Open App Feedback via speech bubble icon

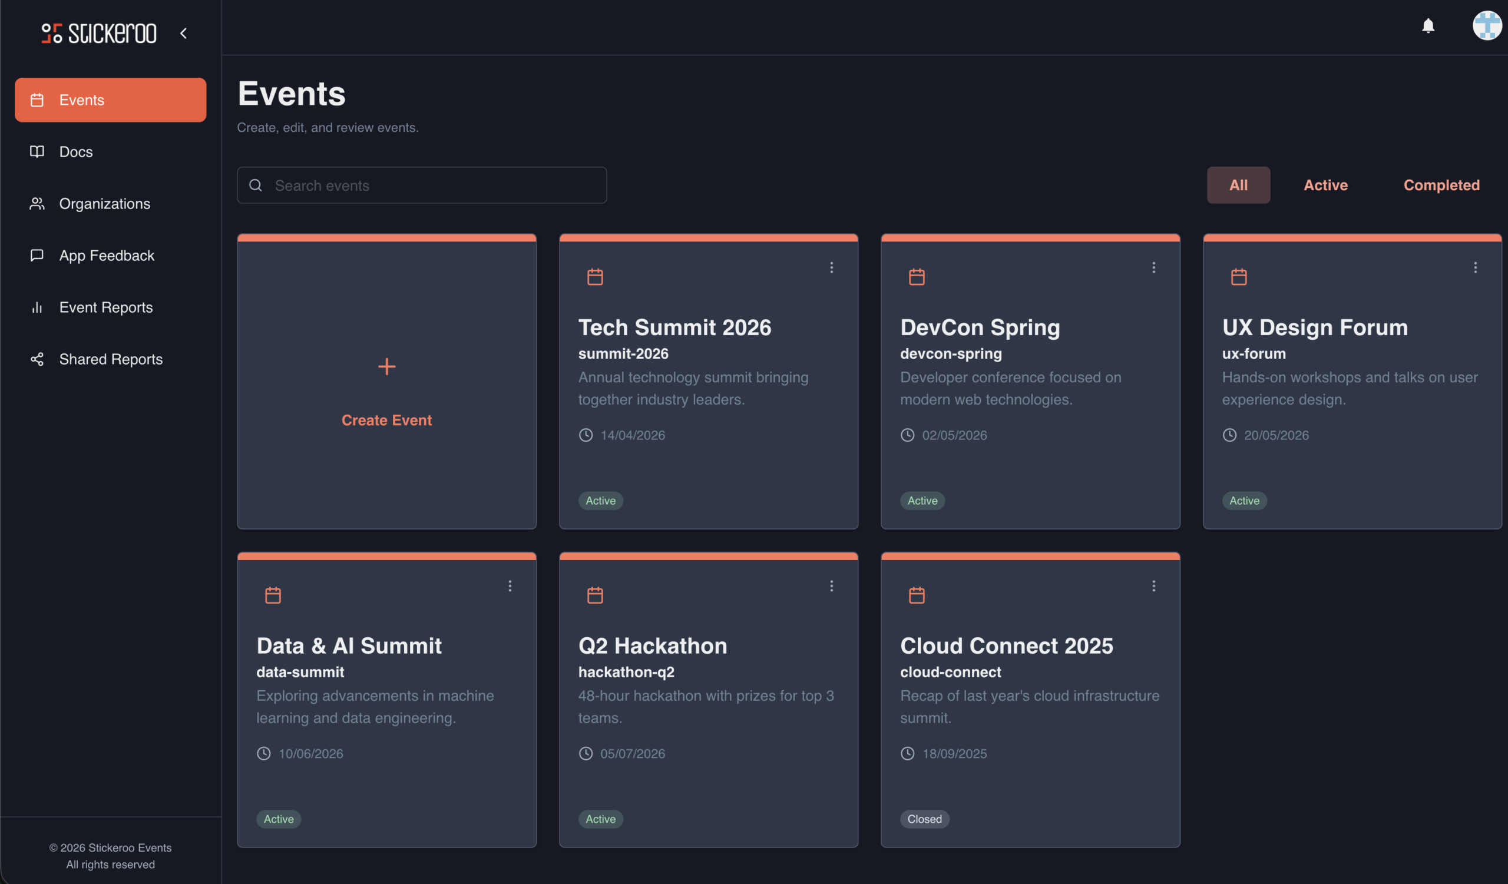click(37, 256)
